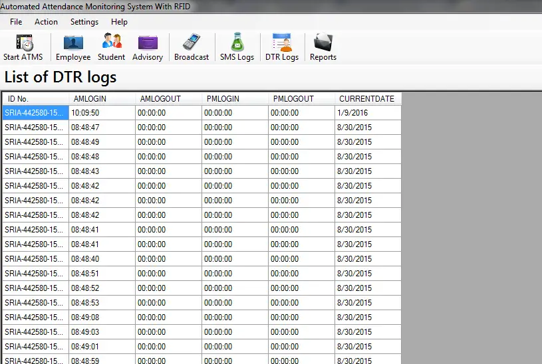Select the AMLOGOUT cell in the 08:48:49 row
This screenshot has height=364, width=542.
tap(168, 142)
